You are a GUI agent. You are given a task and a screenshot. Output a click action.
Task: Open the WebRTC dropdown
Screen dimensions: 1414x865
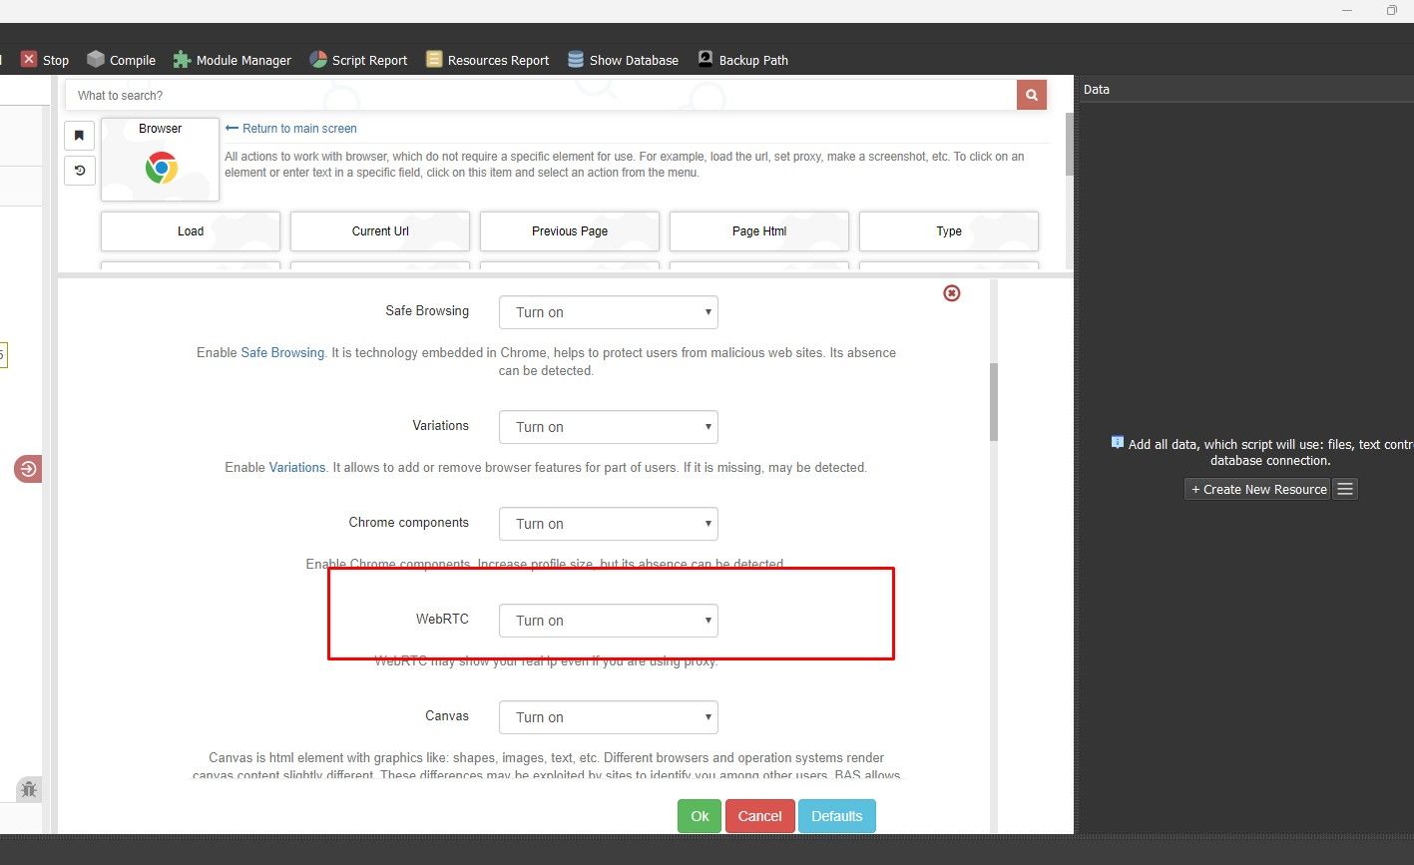pos(608,621)
